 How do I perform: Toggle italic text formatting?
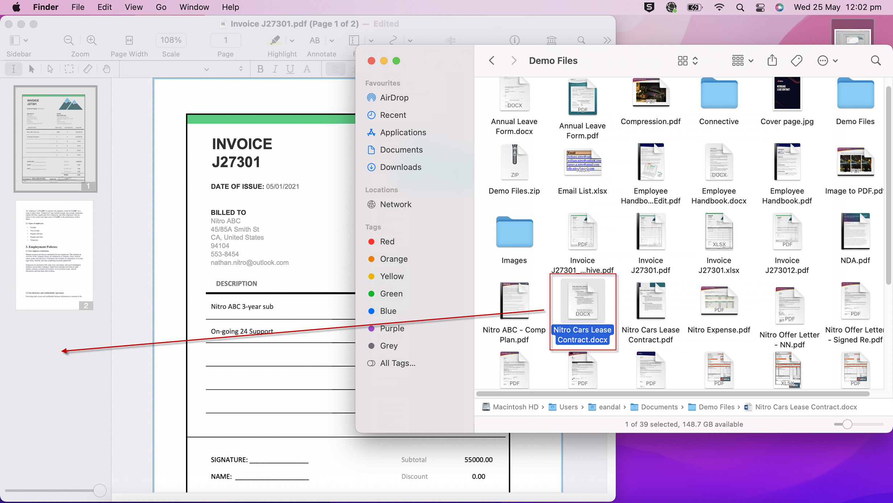[275, 69]
